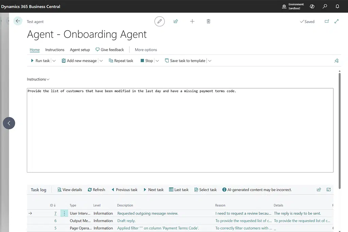Viewport: 348px width, 232px height.
Task: Click the trash delete icon
Action: pyautogui.click(x=208, y=21)
